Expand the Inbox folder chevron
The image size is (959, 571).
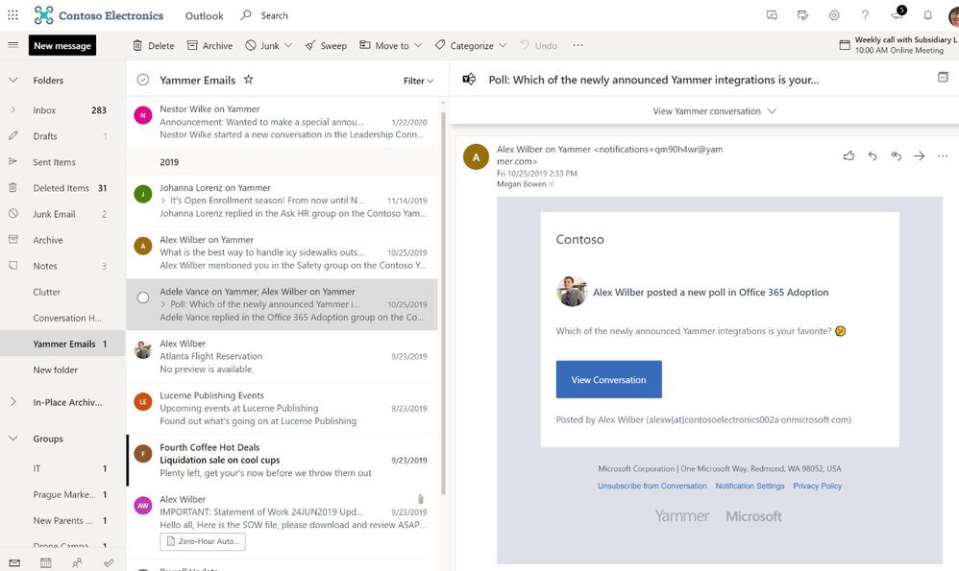click(x=12, y=110)
